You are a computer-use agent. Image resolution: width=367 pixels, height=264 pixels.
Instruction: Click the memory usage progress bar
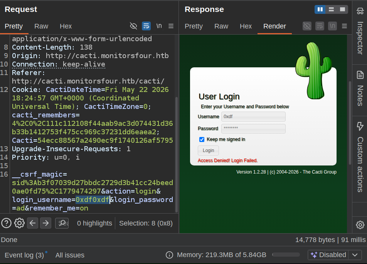286,255
